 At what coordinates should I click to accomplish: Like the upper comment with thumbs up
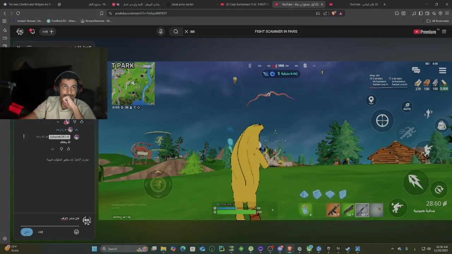[x=82, y=122]
